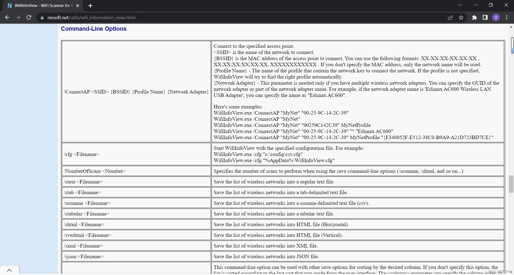Screen dimensions: 514x275
Task: View site security lock info
Action: (42, 18)
